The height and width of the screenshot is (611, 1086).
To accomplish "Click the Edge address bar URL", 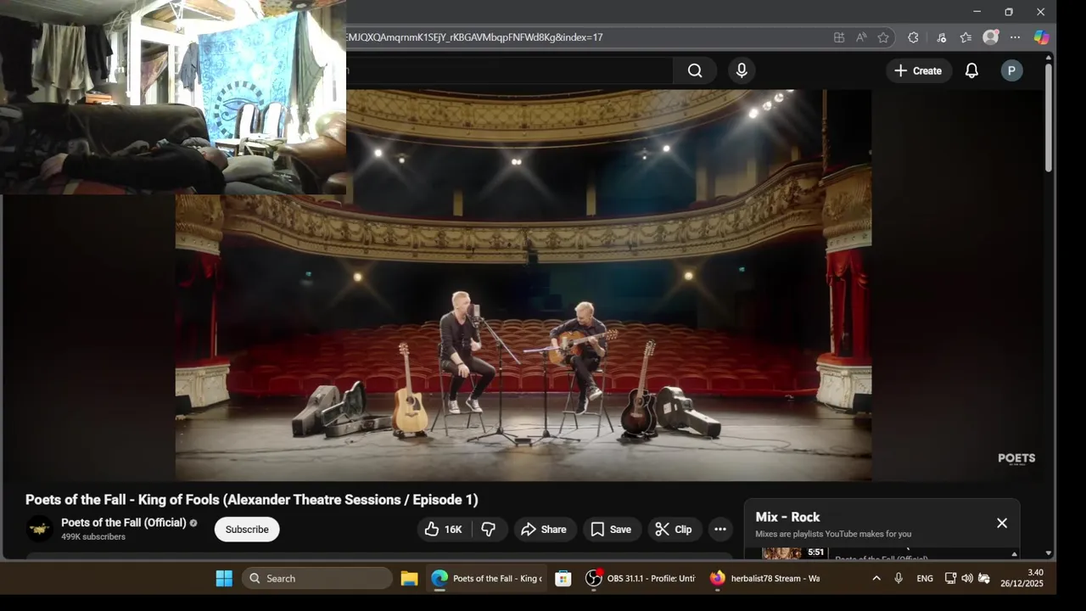I will click(475, 37).
